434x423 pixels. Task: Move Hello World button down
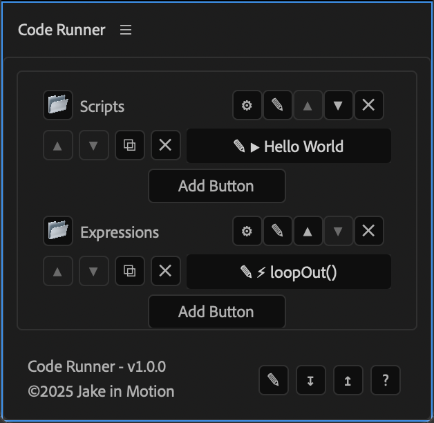93,145
